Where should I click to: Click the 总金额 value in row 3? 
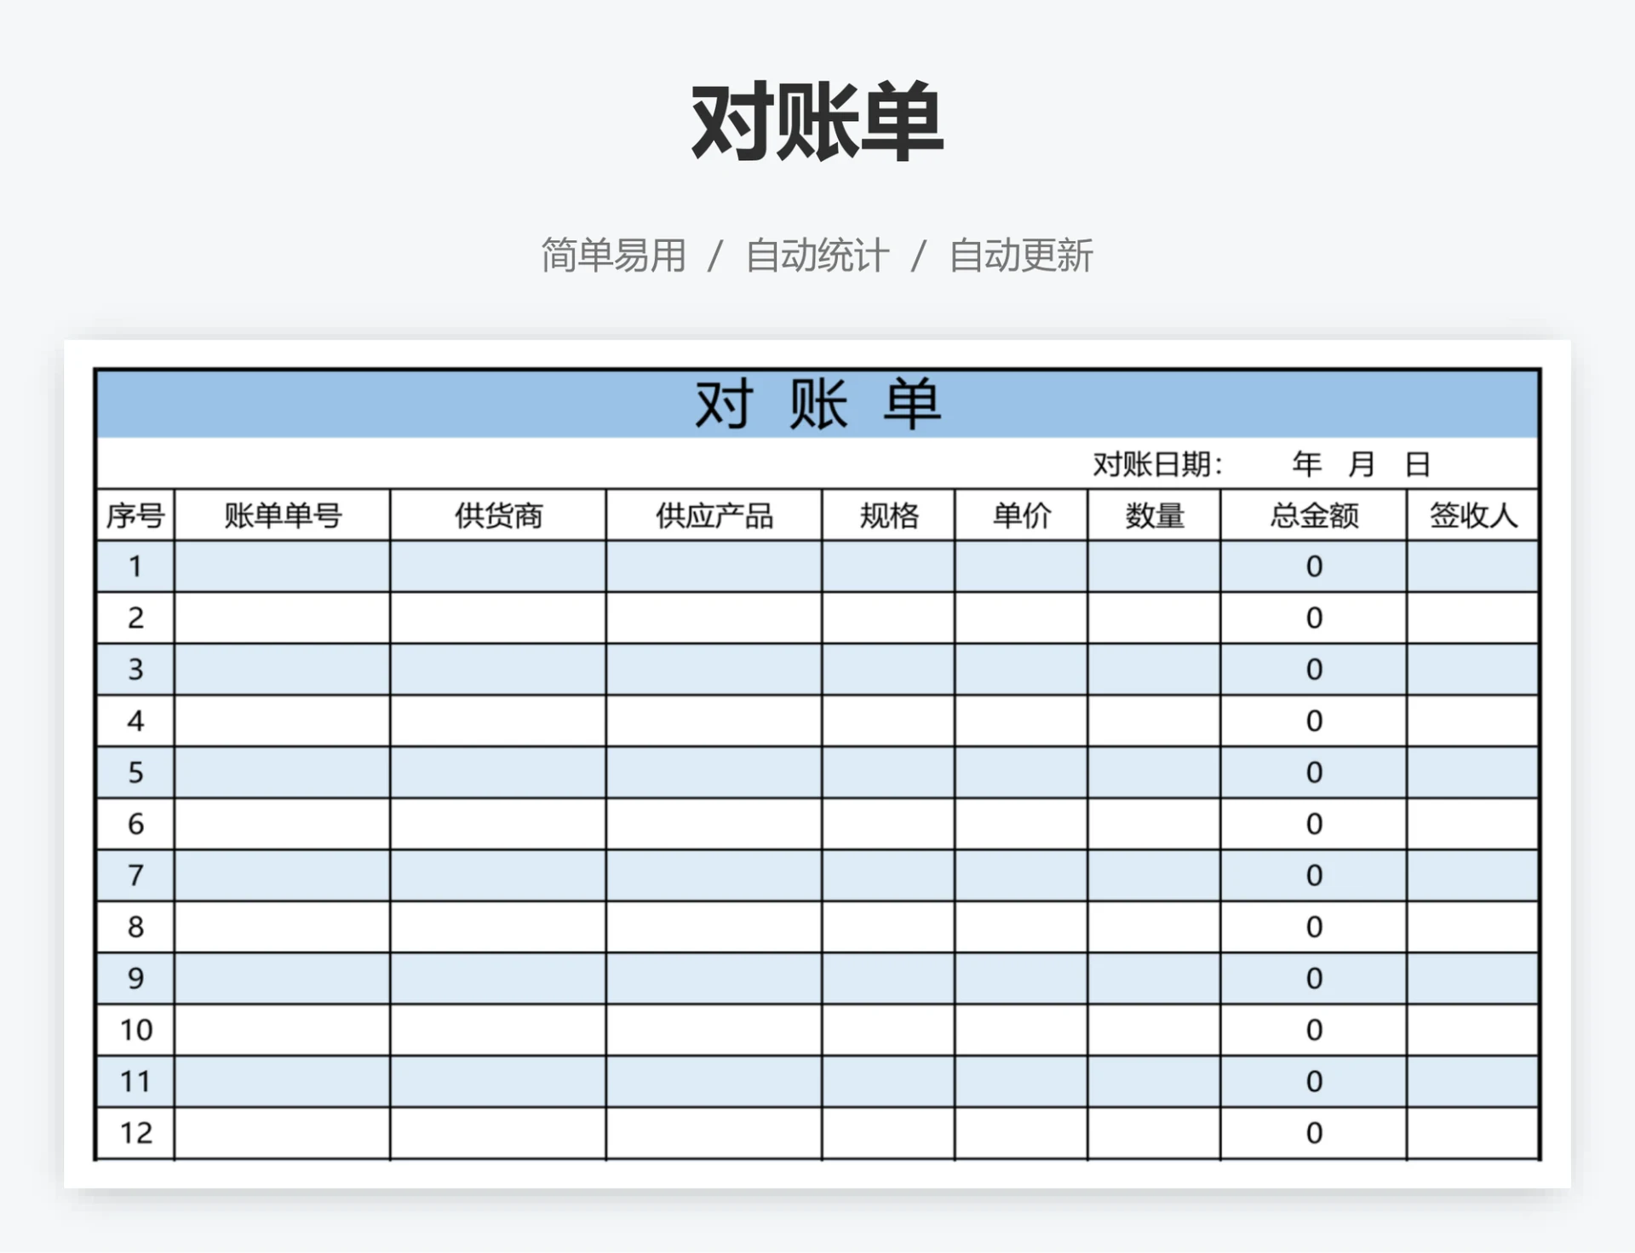click(1312, 670)
